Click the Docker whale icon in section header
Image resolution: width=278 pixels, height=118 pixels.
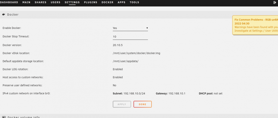tap(4, 14)
